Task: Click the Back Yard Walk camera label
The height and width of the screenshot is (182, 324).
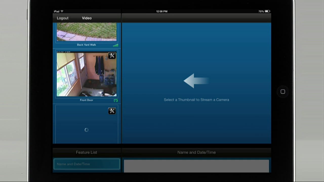Action: click(87, 45)
